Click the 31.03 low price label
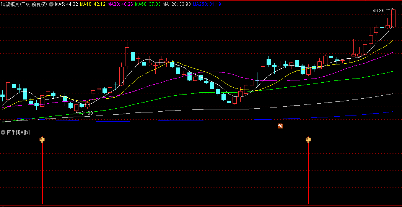The width and height of the screenshot is (402, 207). pyautogui.click(x=87, y=113)
